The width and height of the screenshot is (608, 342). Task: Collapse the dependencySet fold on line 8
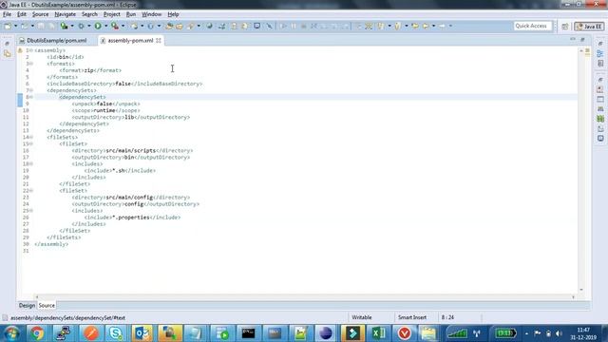coord(31,97)
